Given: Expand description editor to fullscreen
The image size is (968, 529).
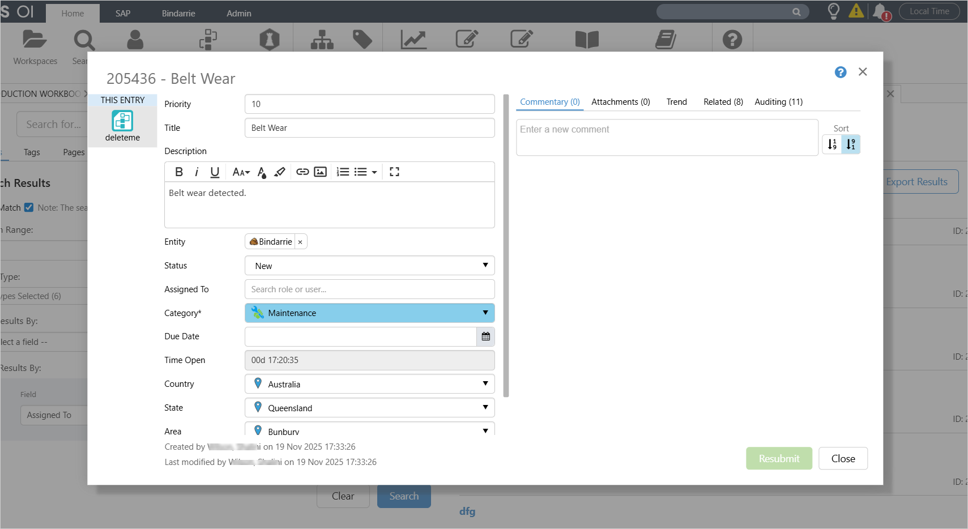Looking at the screenshot, I should [395, 172].
